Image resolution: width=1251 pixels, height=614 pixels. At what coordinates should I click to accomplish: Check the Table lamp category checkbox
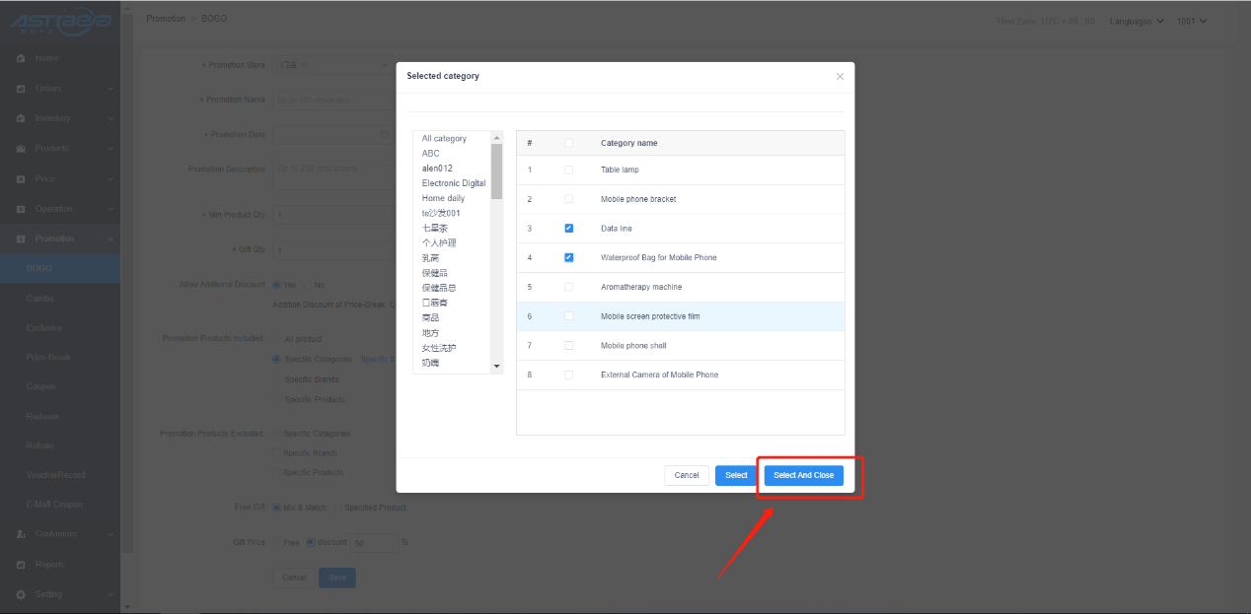tap(568, 170)
